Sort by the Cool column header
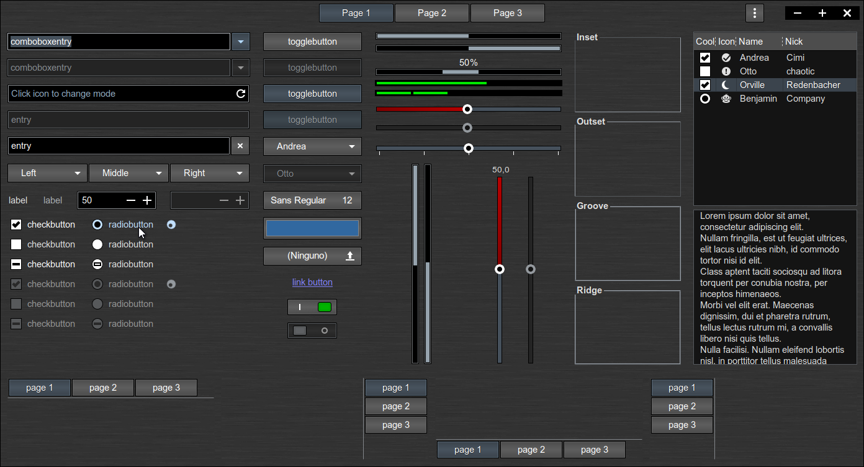The height and width of the screenshot is (467, 864). pyautogui.click(x=705, y=42)
